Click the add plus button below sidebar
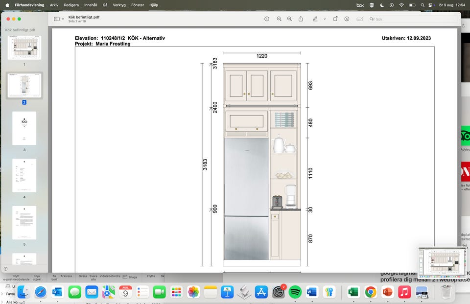This screenshot has height=304, width=470. 5,269
